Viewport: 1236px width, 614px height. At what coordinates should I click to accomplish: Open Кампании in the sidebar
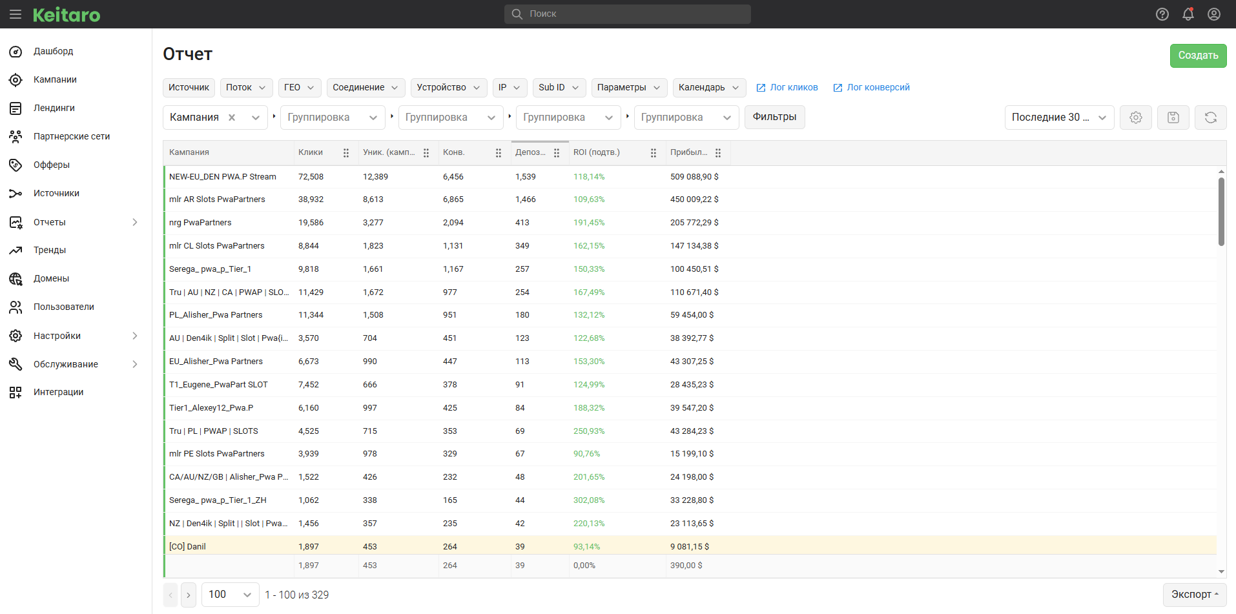(55, 79)
